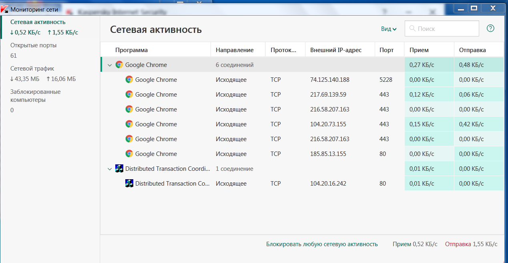Click 0,27 КБ/с Chrome total receive cell
This screenshot has width=508, height=263.
click(x=429, y=65)
